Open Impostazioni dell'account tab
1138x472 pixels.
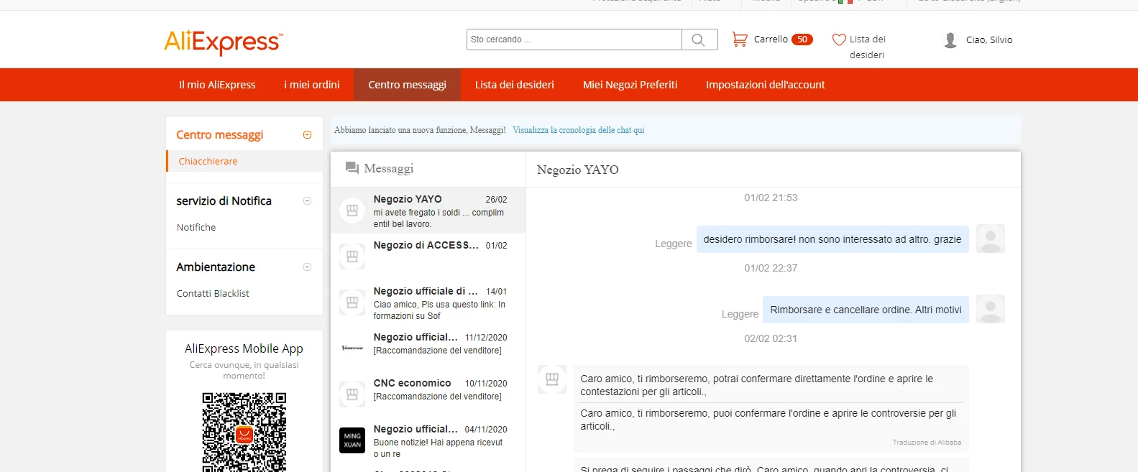[766, 85]
